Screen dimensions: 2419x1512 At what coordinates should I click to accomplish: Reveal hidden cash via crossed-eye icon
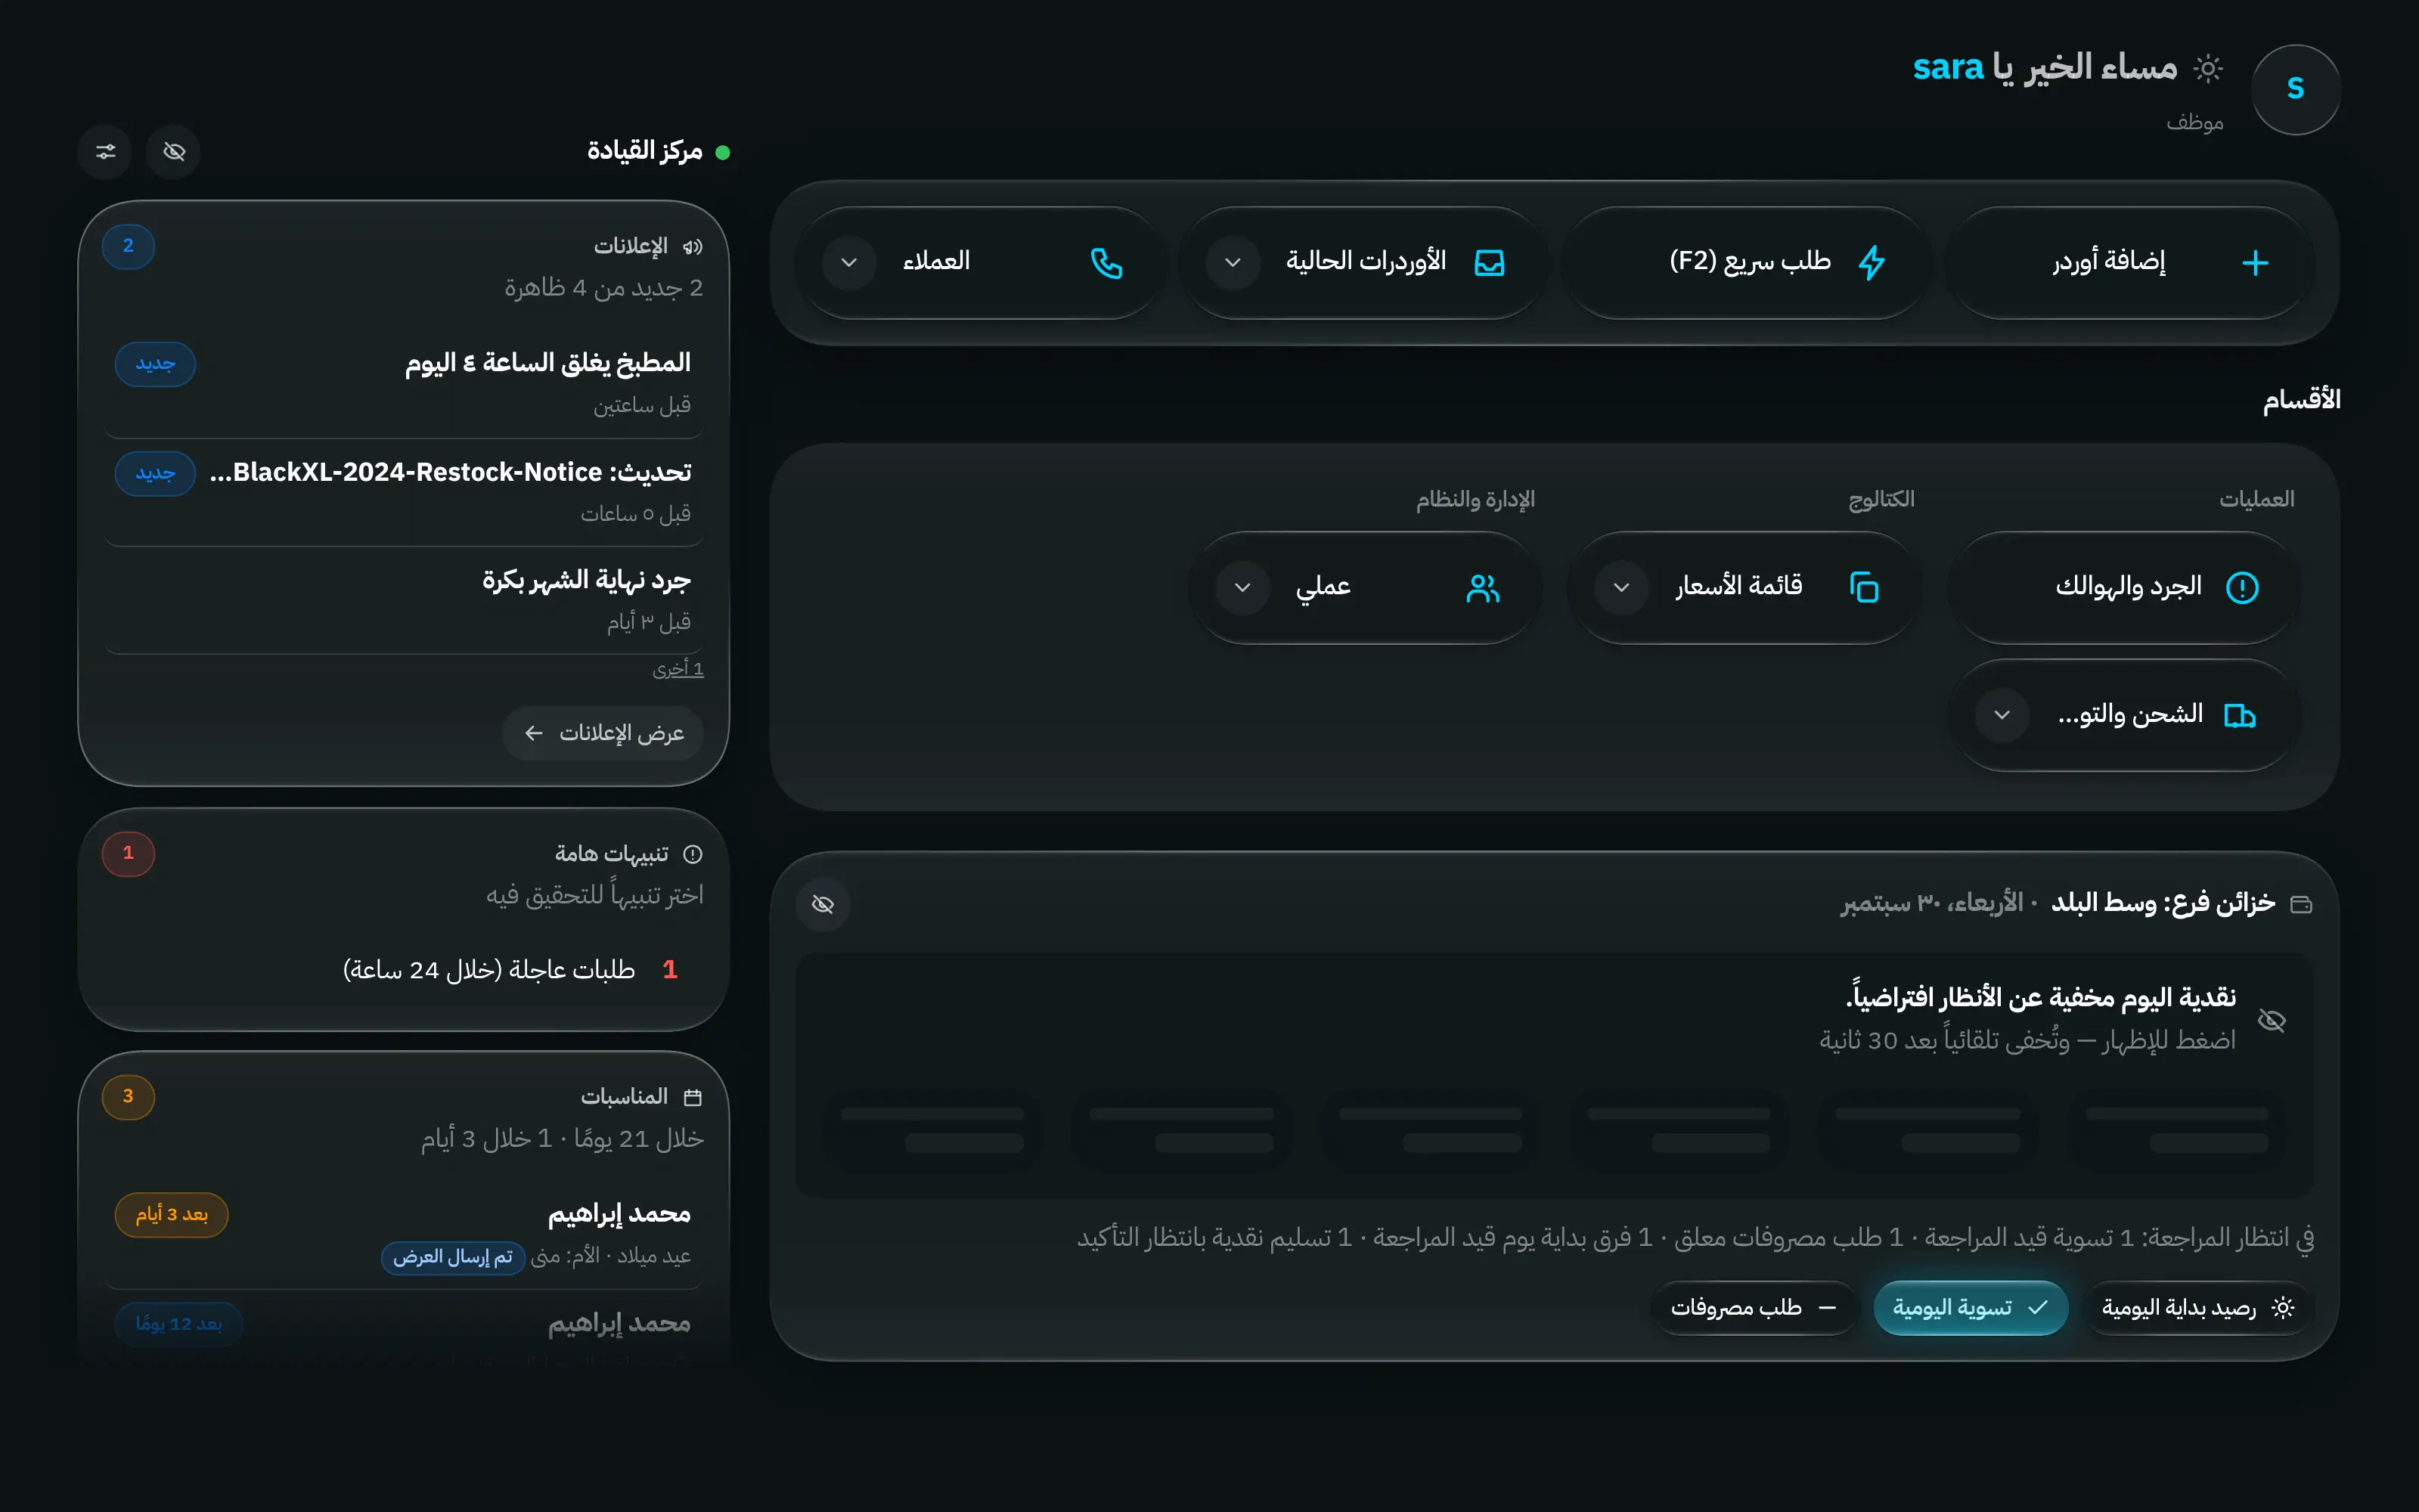pyautogui.click(x=2272, y=1021)
